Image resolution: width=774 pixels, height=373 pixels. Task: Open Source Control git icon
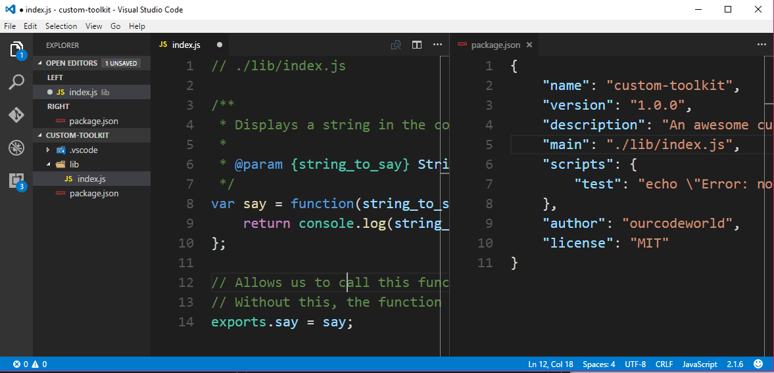pyautogui.click(x=16, y=115)
